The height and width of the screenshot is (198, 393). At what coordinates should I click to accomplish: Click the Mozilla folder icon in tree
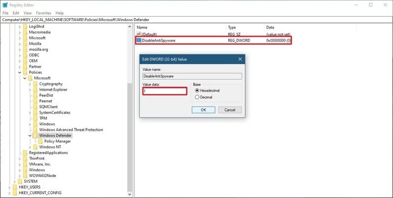tap(25, 44)
